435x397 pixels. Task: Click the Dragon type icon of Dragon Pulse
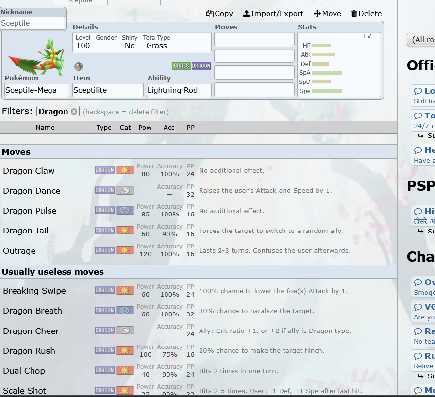tap(104, 210)
